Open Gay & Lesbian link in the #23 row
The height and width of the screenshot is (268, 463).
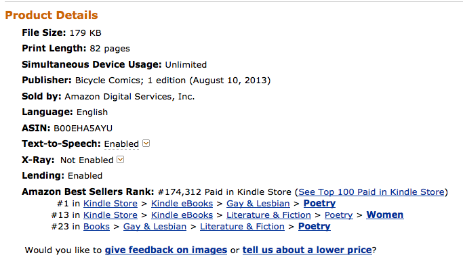pyautogui.click(x=155, y=227)
